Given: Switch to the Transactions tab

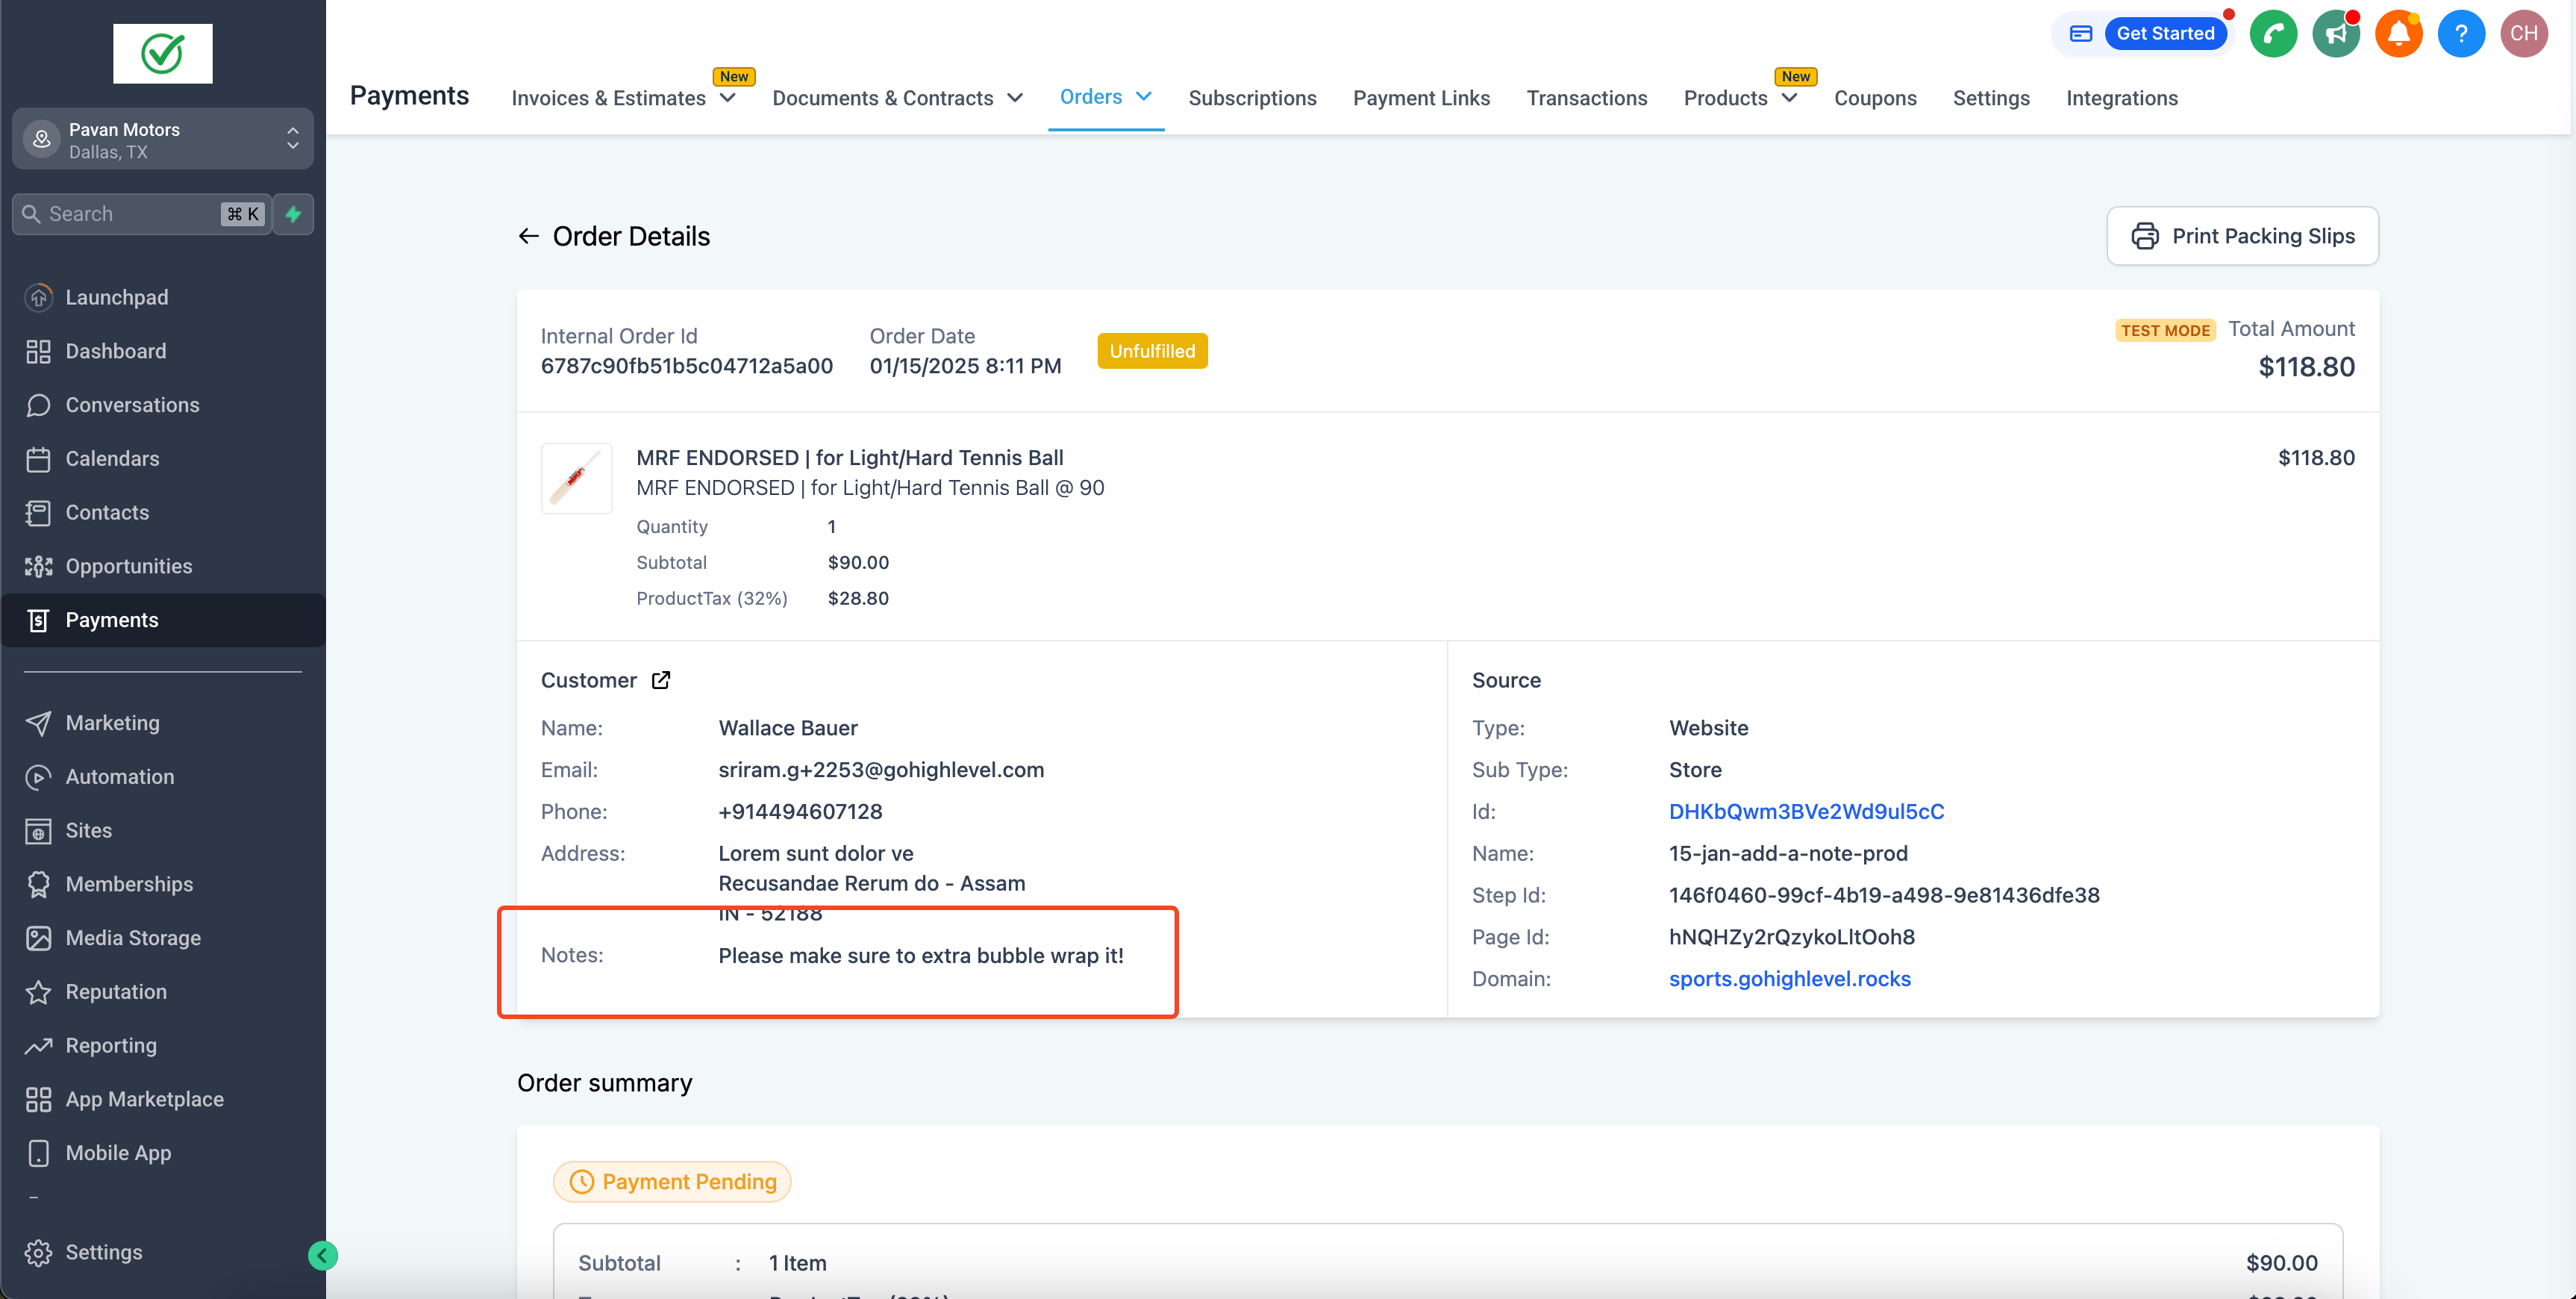Looking at the screenshot, I should 1586,98.
